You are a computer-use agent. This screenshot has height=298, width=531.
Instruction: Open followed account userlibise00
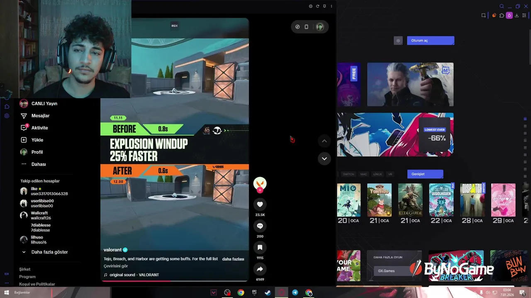[x=37, y=203]
